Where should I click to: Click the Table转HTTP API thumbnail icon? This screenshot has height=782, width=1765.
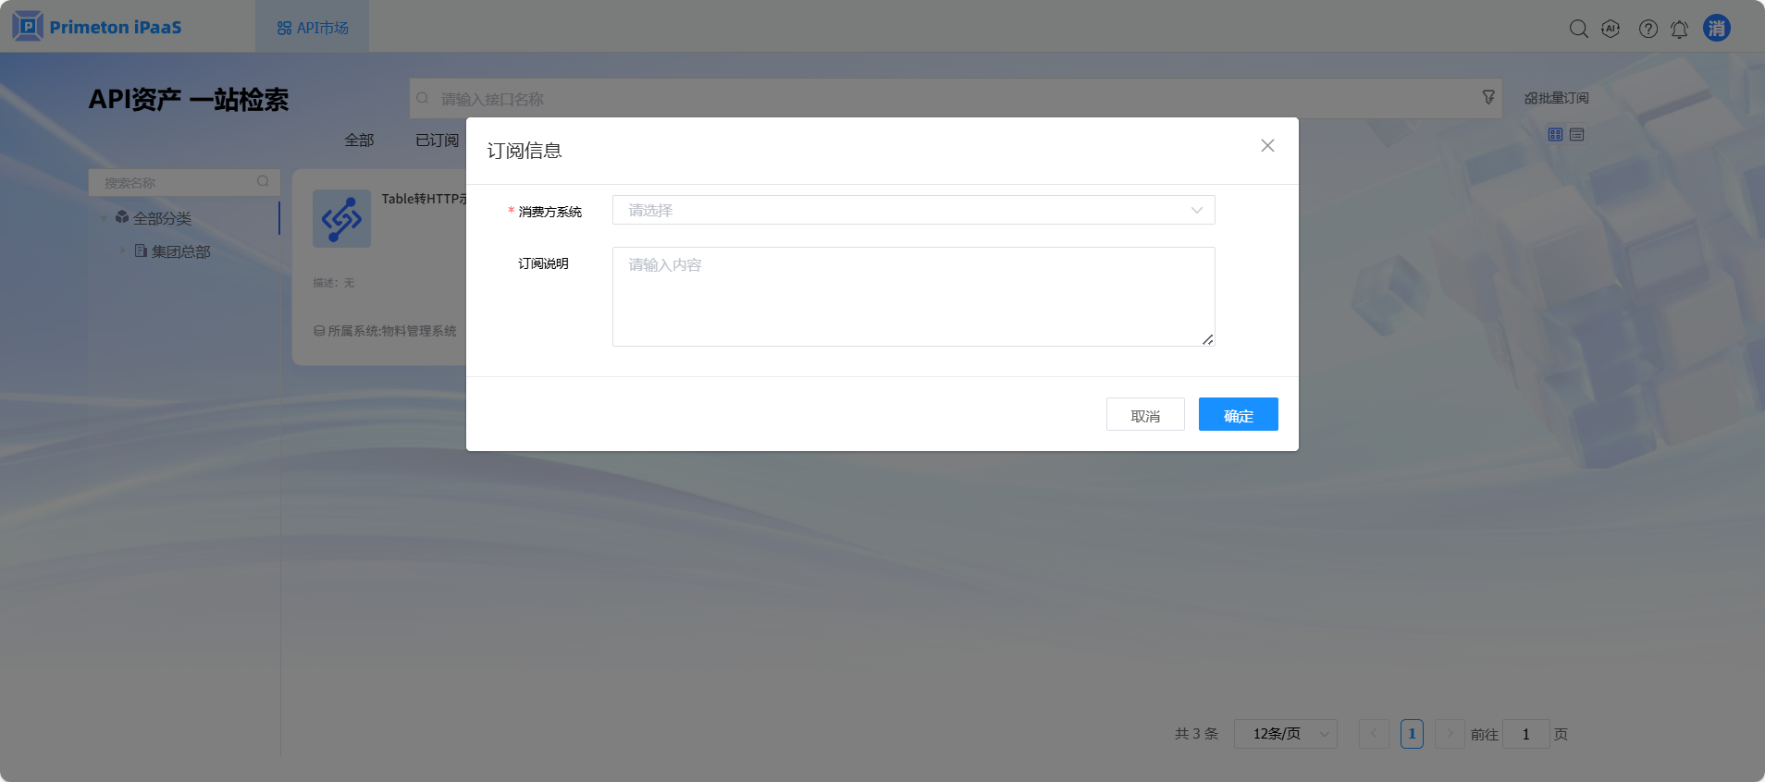click(341, 219)
